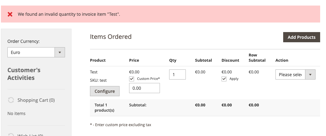Viewport: 326px width, 136px height.
Task: Toggle the Custom Price checkbox
Action: click(x=132, y=79)
